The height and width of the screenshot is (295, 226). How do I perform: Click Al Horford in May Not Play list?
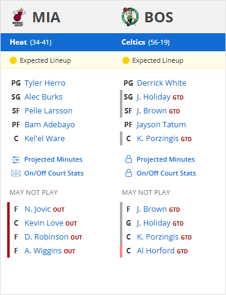tap(155, 251)
